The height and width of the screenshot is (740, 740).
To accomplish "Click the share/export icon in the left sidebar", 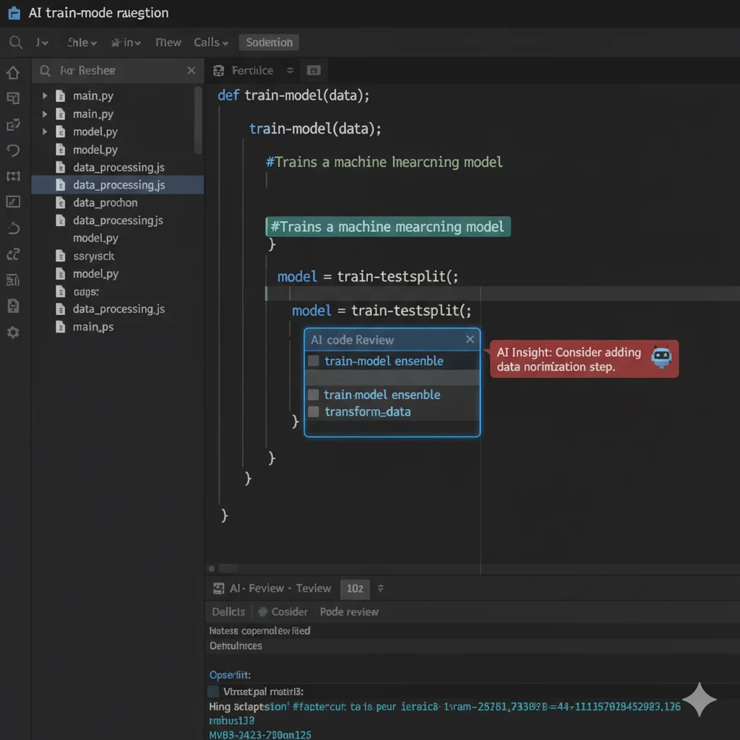I will (13, 124).
